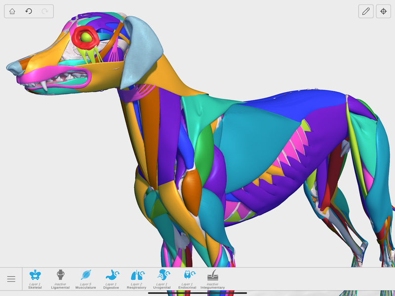Select the Urogenital system icon

click(x=161, y=279)
